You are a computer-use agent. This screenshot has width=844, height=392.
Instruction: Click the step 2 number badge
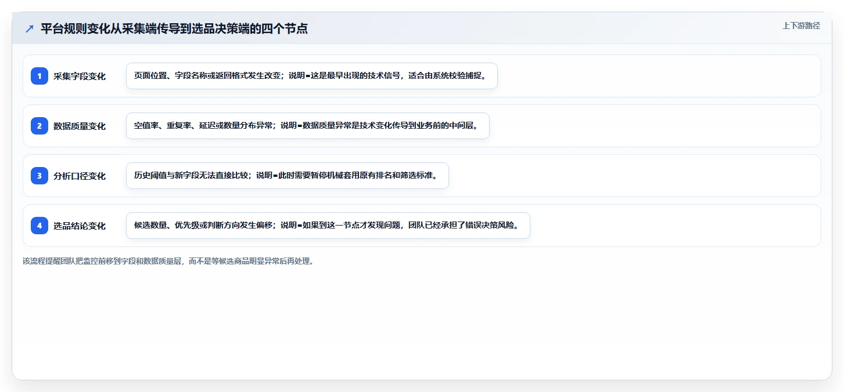pyautogui.click(x=39, y=126)
